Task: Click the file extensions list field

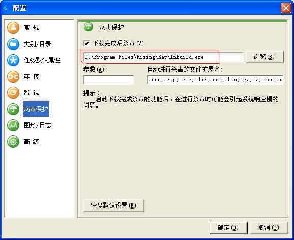Action: coord(215,80)
